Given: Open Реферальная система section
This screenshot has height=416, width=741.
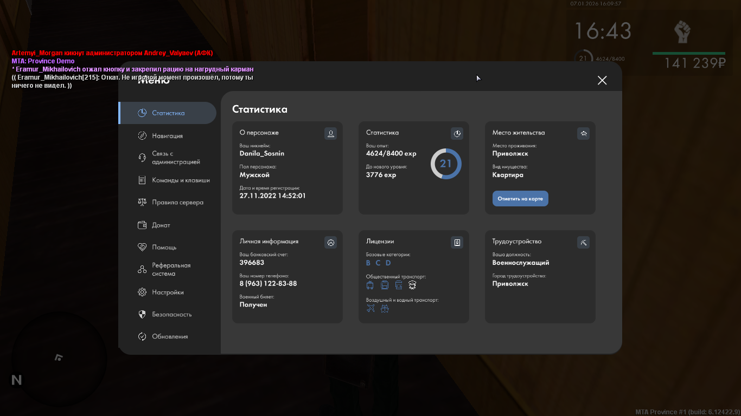Looking at the screenshot, I should [x=171, y=270].
